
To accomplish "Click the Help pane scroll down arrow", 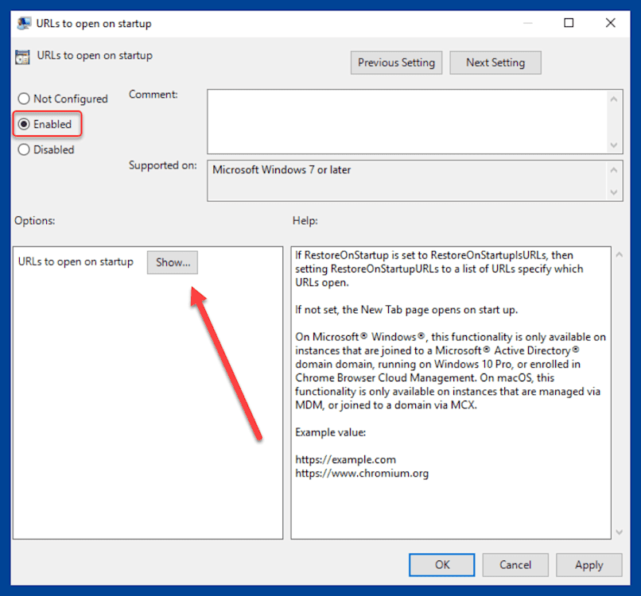I will coord(620,532).
